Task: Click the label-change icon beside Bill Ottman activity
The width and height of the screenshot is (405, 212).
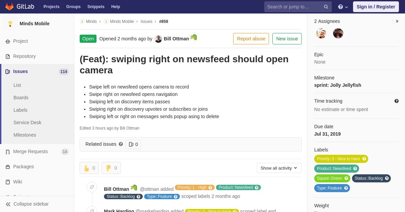Action: point(92,187)
